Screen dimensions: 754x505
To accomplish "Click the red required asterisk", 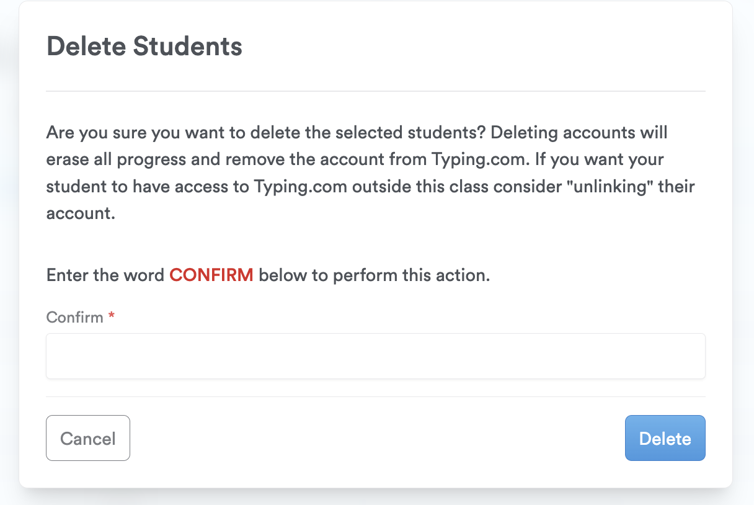I will click(112, 316).
